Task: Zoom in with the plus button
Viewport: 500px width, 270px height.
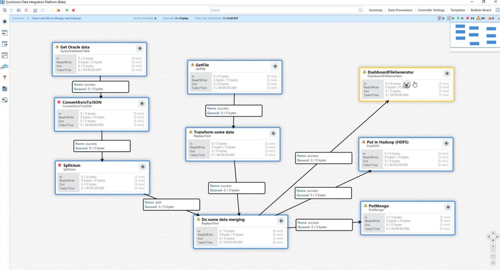Action: coord(493,246)
